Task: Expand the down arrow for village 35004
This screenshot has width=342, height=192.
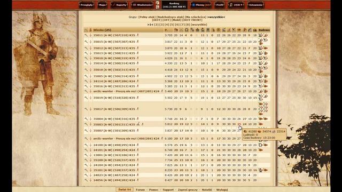Action: tap(90, 119)
